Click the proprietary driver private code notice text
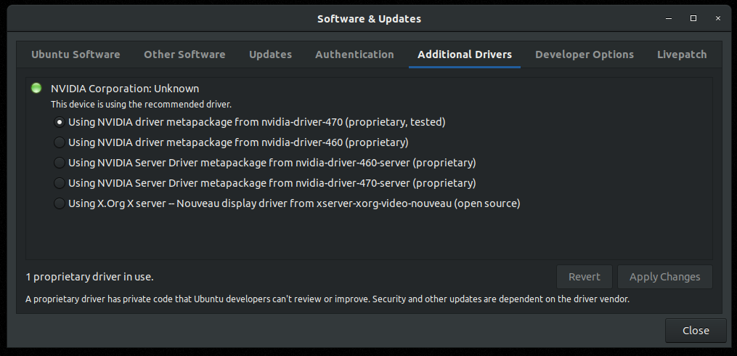Screen dimensions: 737x356 [x=327, y=299]
